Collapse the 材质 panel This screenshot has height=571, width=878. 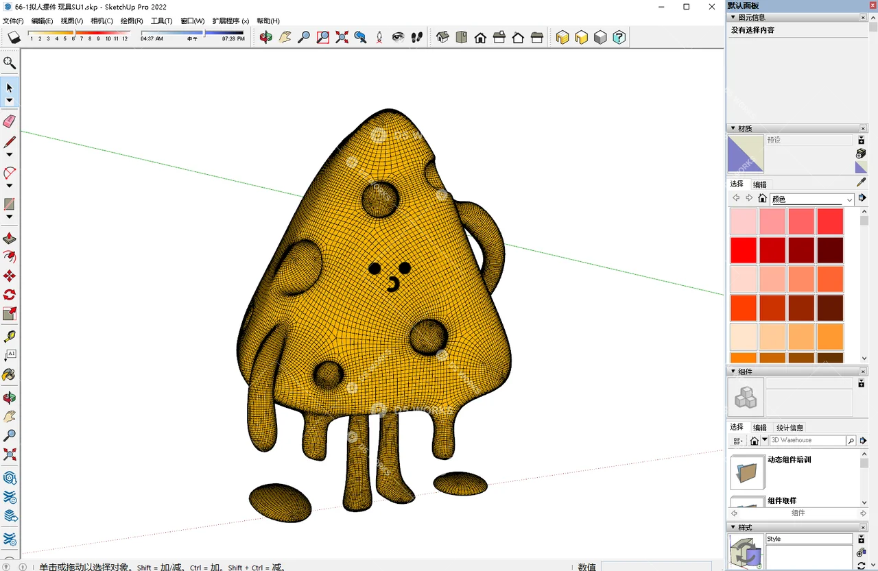[734, 127]
